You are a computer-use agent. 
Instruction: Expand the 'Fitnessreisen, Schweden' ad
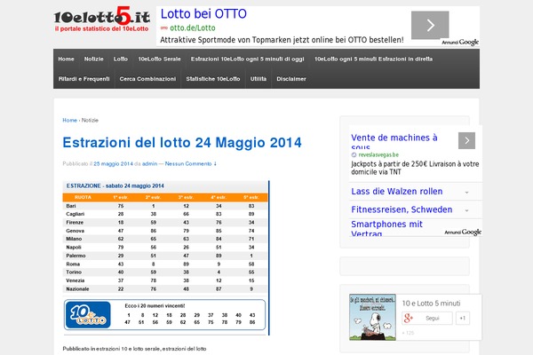[x=466, y=210]
